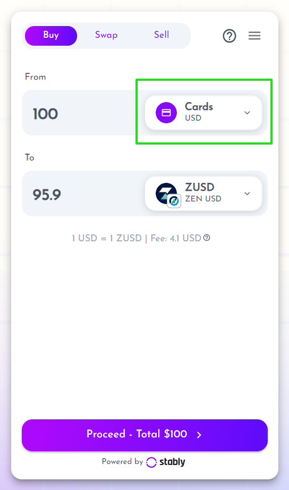
Task: Follow the Powered by stably link
Action: click(x=144, y=462)
